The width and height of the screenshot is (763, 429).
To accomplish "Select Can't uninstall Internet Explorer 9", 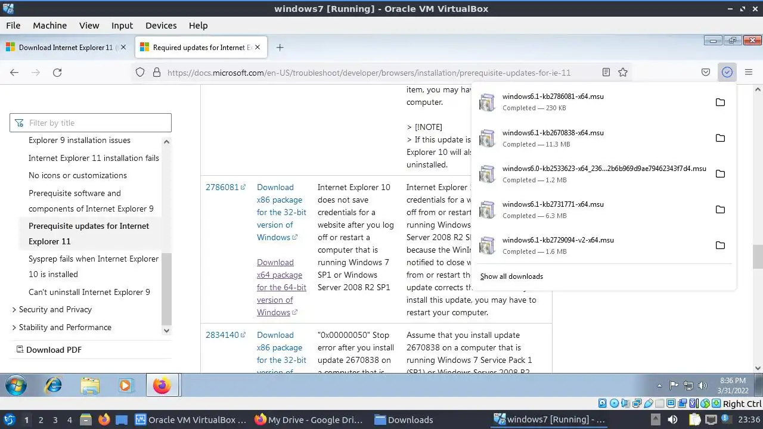I will click(89, 292).
